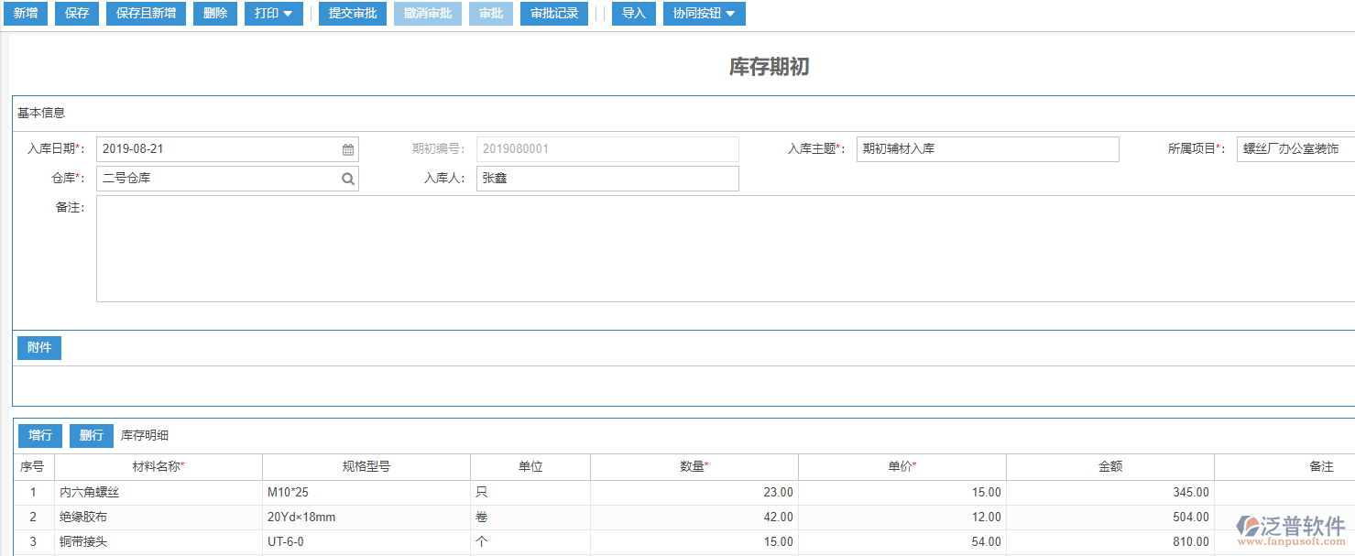Viewport: 1355px width, 556px height.
Task: Add a table row with 增行
Action: [x=39, y=435]
